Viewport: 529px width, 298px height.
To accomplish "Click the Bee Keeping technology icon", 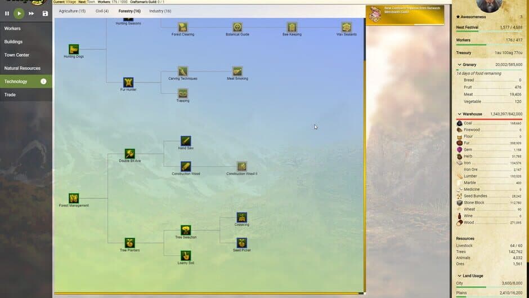I will point(292,27).
